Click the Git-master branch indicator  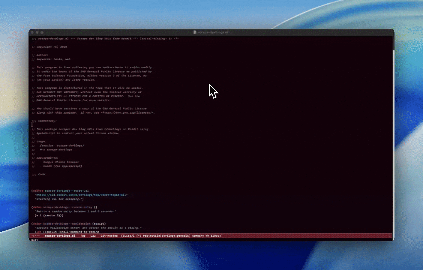(x=109, y=235)
